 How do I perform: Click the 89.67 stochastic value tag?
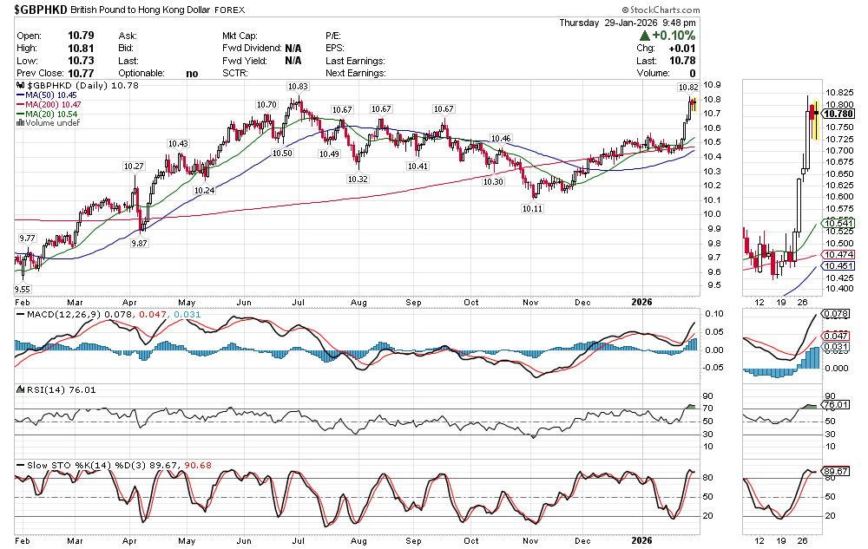click(836, 471)
